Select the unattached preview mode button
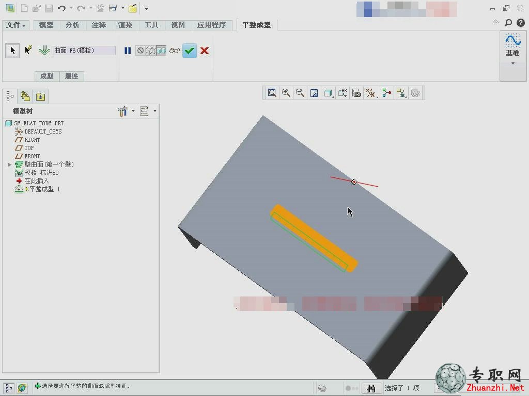Screen dimensions: 529x396 click(151, 51)
